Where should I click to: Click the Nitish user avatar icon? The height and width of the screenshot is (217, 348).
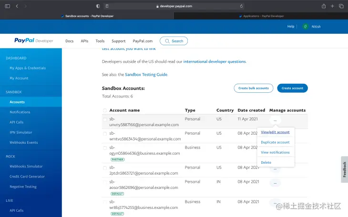[x=306, y=26]
